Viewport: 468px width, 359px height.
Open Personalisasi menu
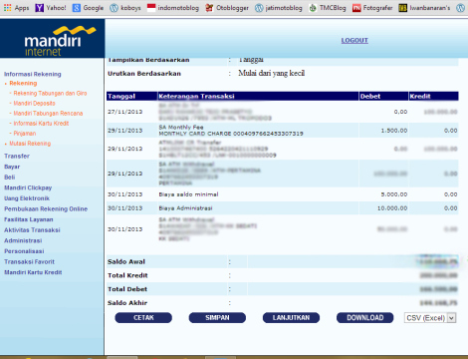[24, 251]
